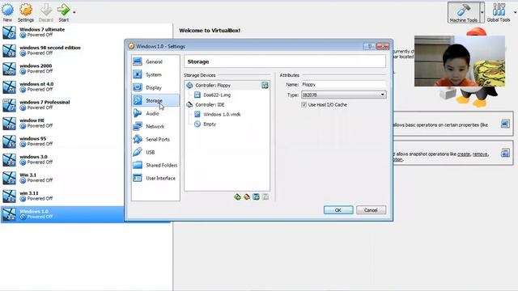Click the Discard toolbar icon
Image resolution: width=518 pixels, height=291 pixels.
(46, 13)
